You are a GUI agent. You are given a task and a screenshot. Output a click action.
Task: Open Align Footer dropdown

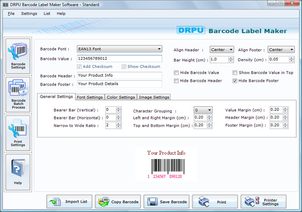point(281,50)
